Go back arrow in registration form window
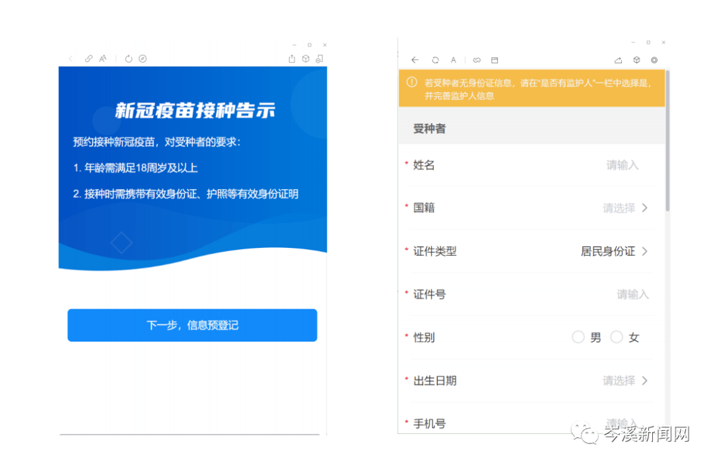The image size is (713, 465). [415, 60]
